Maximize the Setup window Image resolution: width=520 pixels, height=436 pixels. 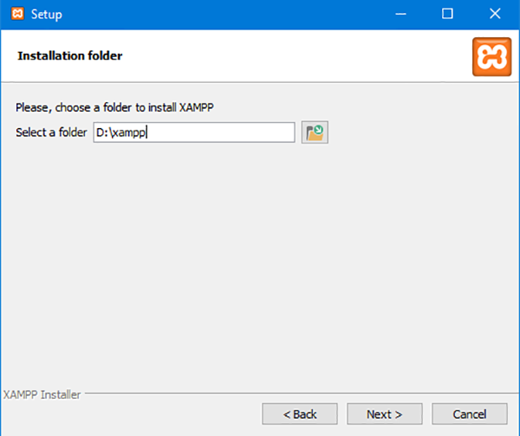[x=447, y=15]
